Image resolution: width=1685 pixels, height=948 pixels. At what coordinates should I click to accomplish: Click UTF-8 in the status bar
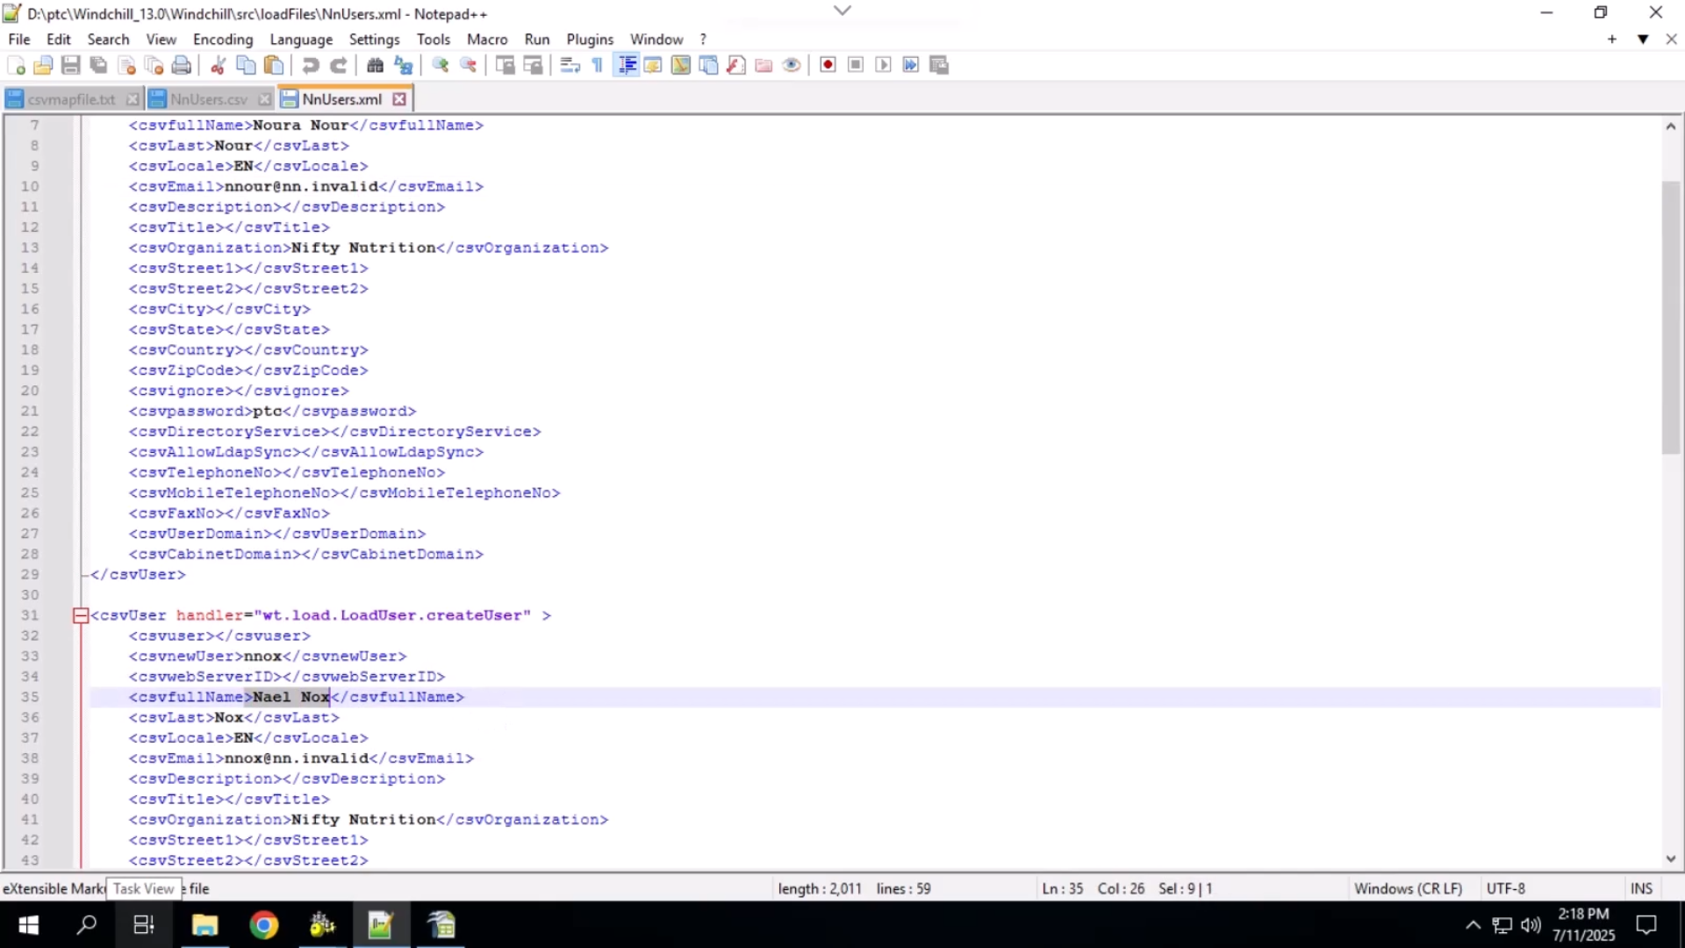pyautogui.click(x=1507, y=888)
